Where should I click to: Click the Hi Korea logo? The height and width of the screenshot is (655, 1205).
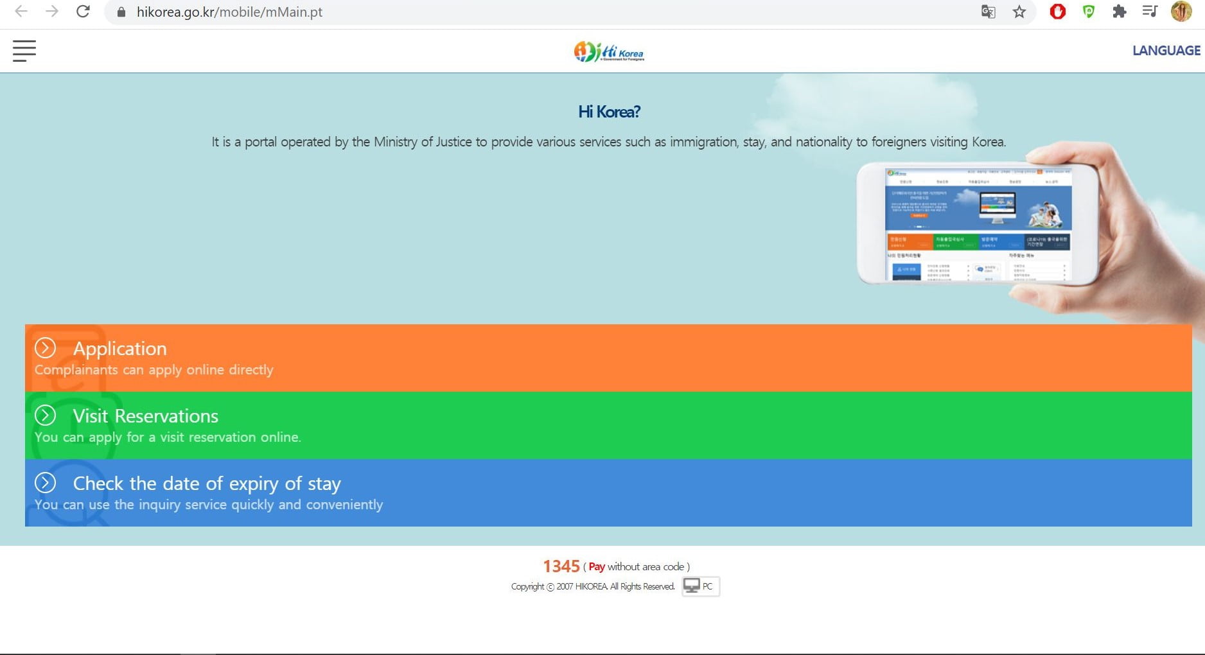[609, 51]
